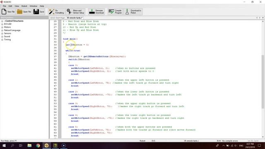The image size is (265, 149).
Task: Click the scroll down arrow in editor
Action: click(x=263, y=137)
